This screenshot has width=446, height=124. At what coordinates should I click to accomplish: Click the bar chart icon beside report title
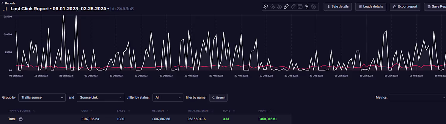tap(5, 9)
